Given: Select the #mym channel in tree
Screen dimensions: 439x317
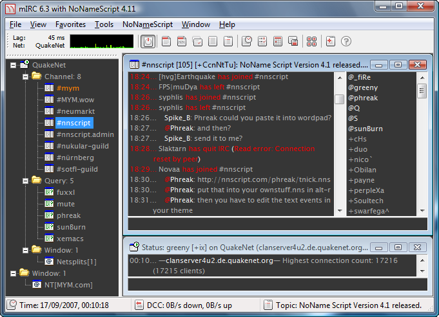Looking at the screenshot, I should [x=68, y=88].
